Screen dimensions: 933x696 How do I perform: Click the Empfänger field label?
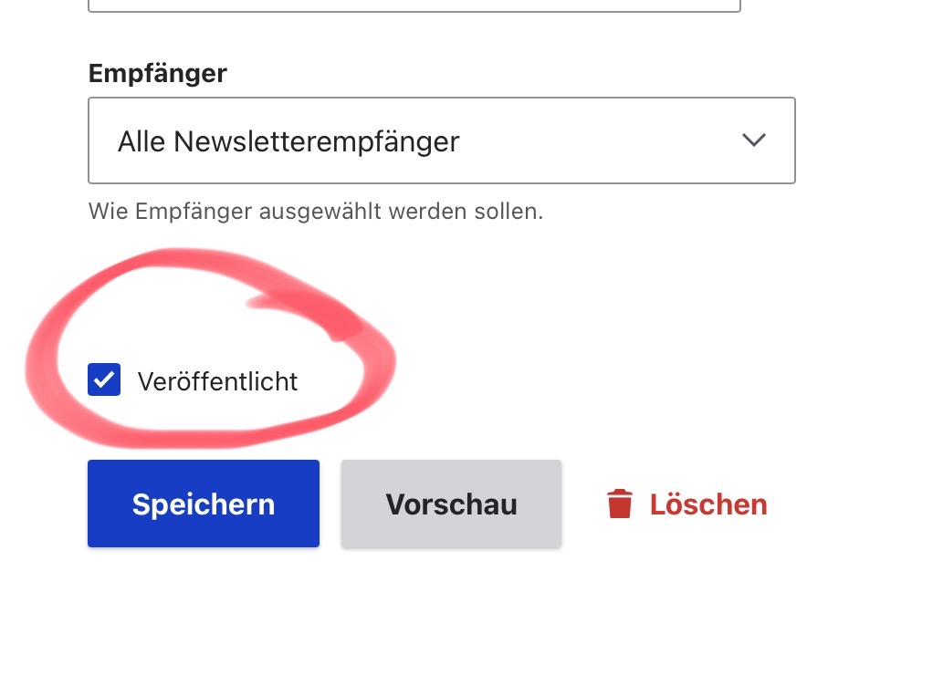click(157, 73)
